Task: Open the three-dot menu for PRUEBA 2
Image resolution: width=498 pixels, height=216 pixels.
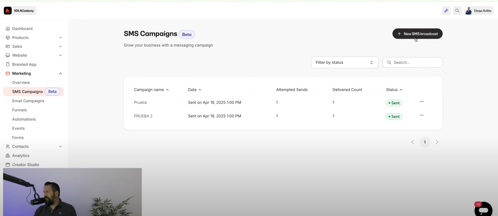Action: 422,116
